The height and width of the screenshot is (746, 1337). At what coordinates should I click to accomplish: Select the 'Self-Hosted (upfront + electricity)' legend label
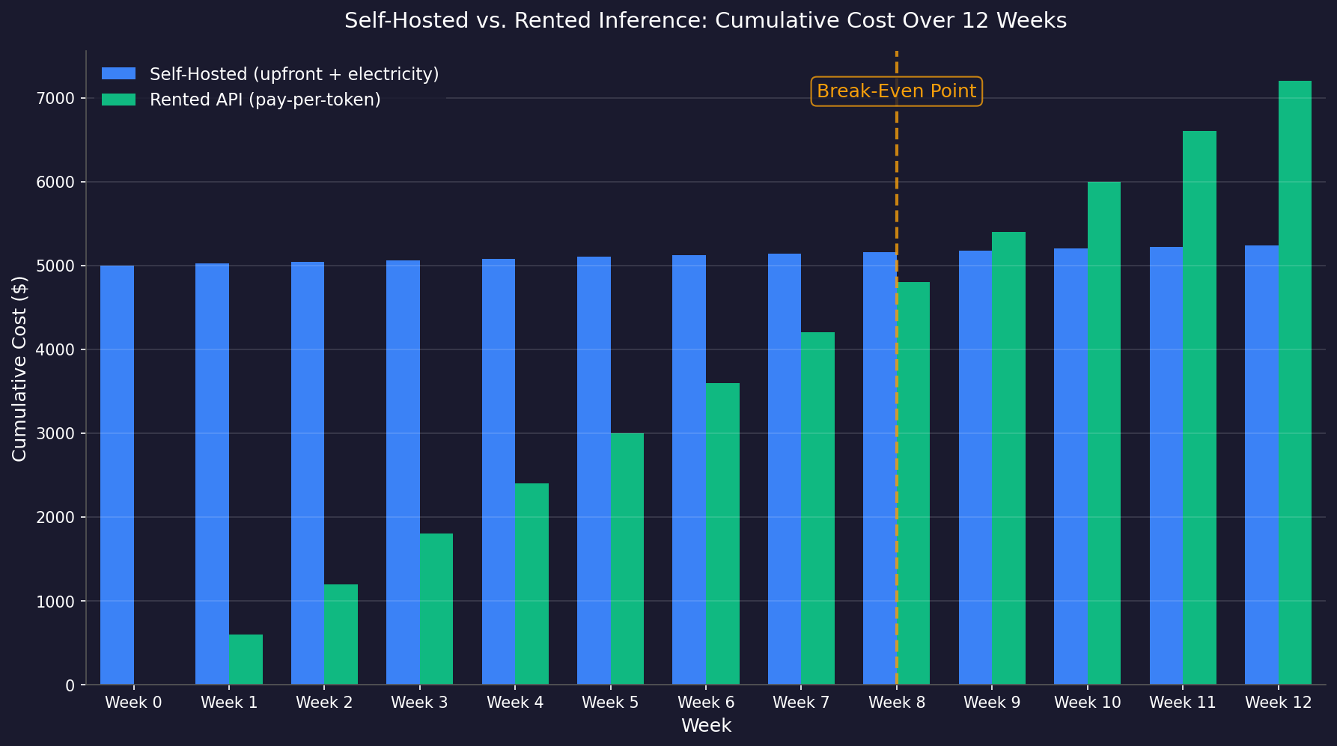(294, 74)
